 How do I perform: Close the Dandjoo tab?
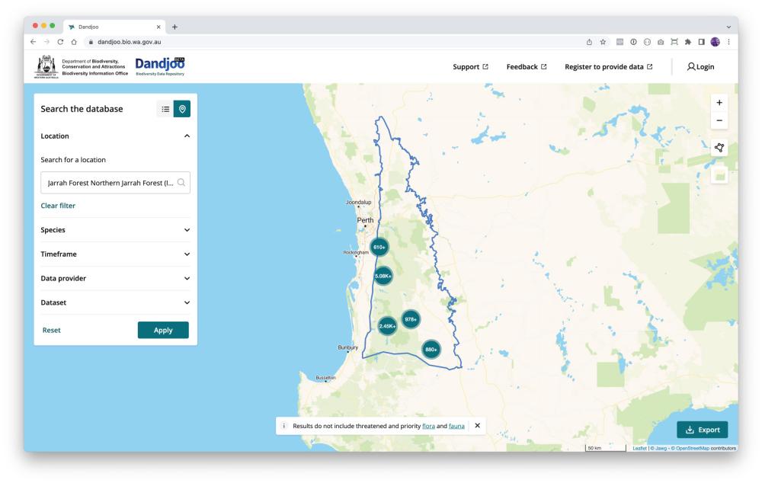pyautogui.click(x=158, y=27)
